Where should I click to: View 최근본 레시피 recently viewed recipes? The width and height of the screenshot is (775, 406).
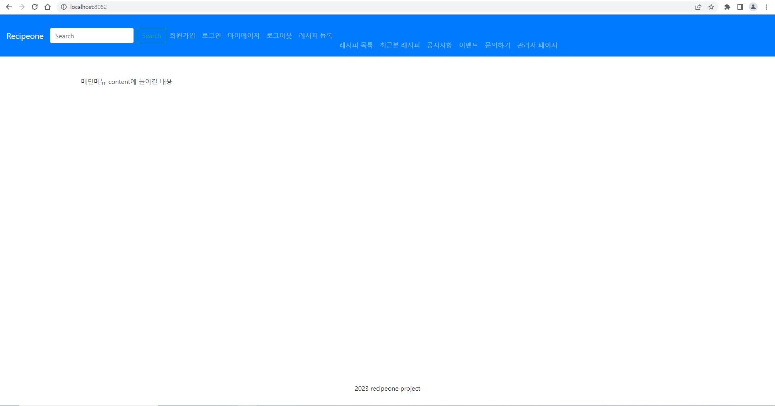400,45
